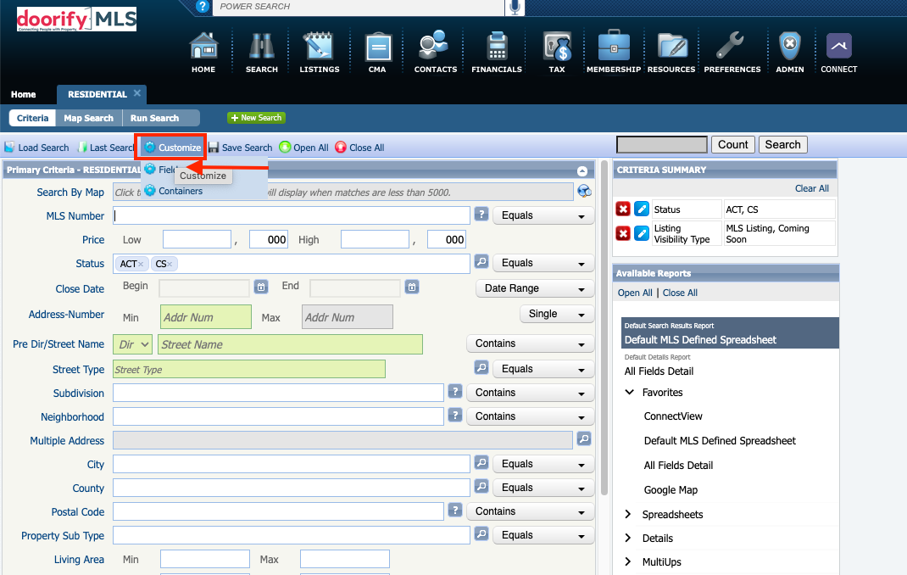907x575 pixels.
Task: Expand the Spreadsheets report group
Action: click(x=629, y=515)
